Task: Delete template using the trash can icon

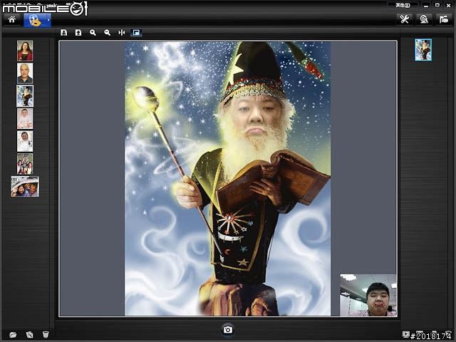Action: pos(46,334)
